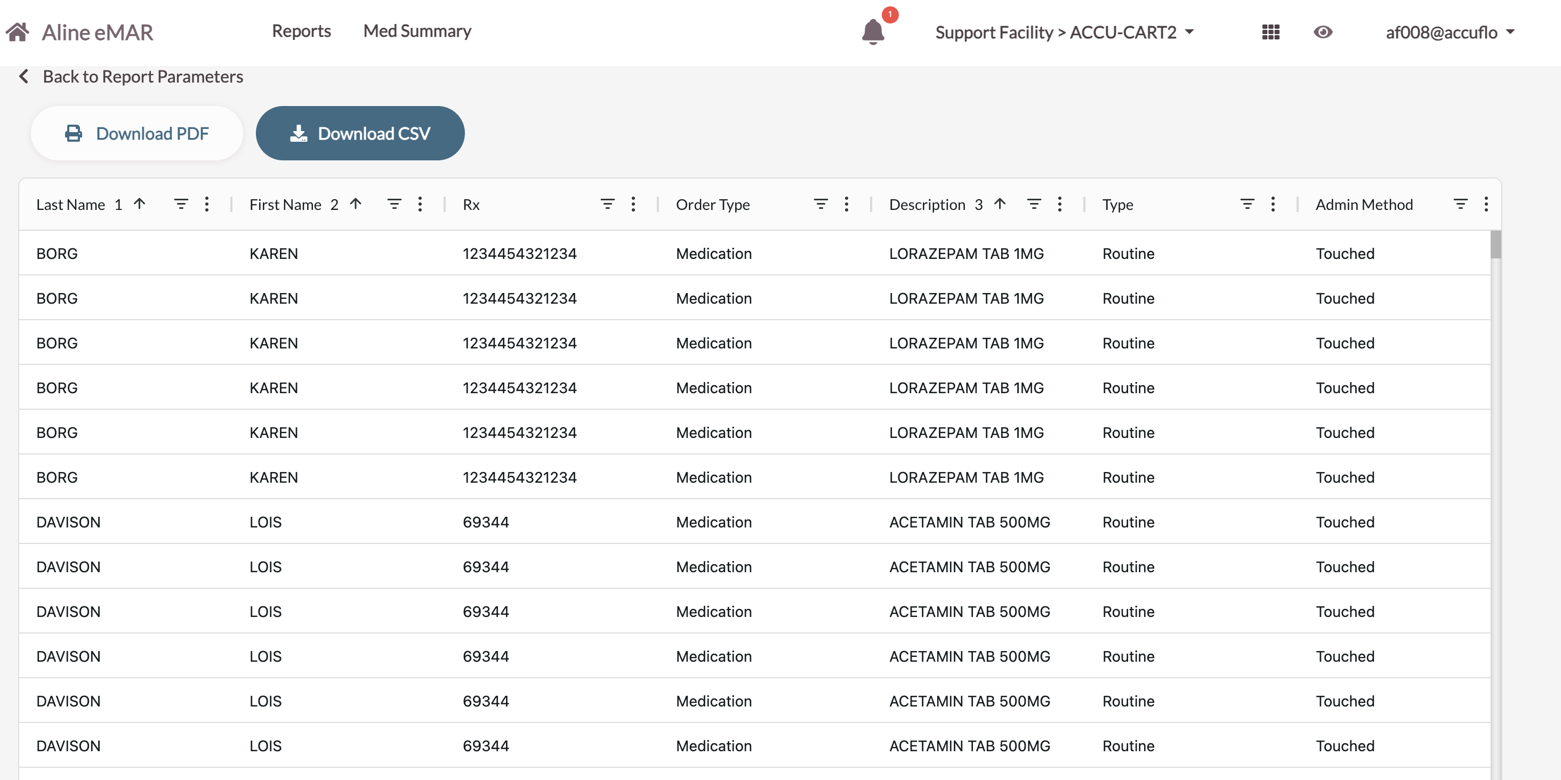
Task: Open three-dot menu for Admin Method column
Action: [x=1486, y=204]
